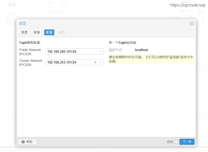Click the localhost monitor node value
The width and height of the screenshot is (208, 152).
141,50
